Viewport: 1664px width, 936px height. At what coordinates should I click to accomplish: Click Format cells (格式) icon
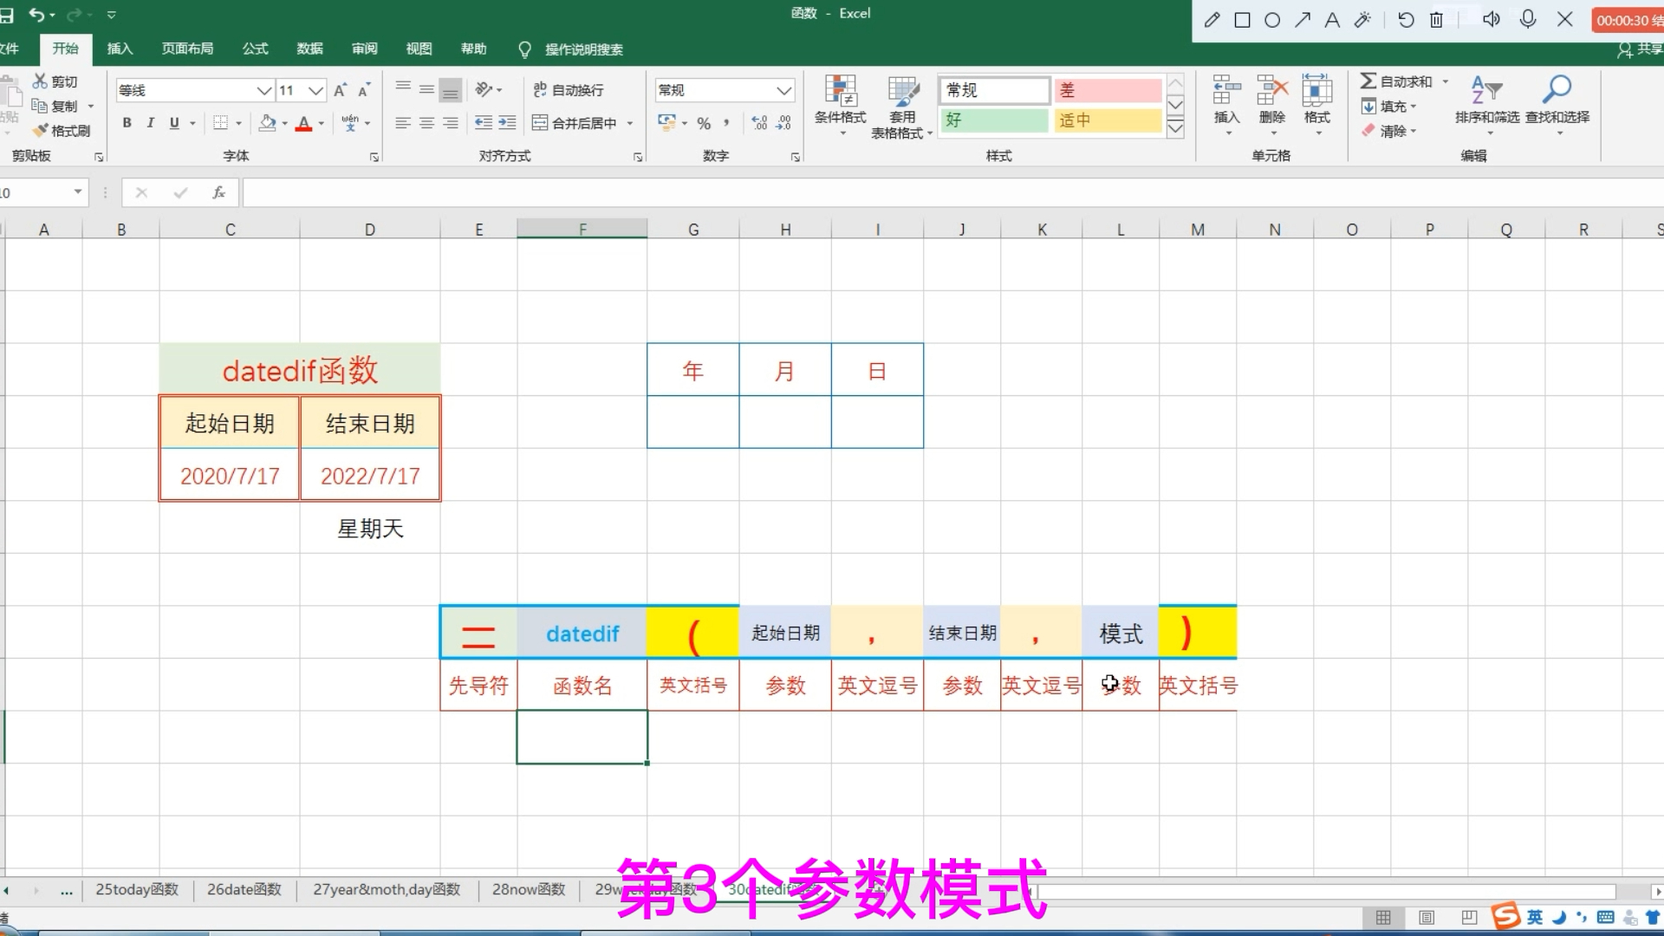tap(1316, 89)
